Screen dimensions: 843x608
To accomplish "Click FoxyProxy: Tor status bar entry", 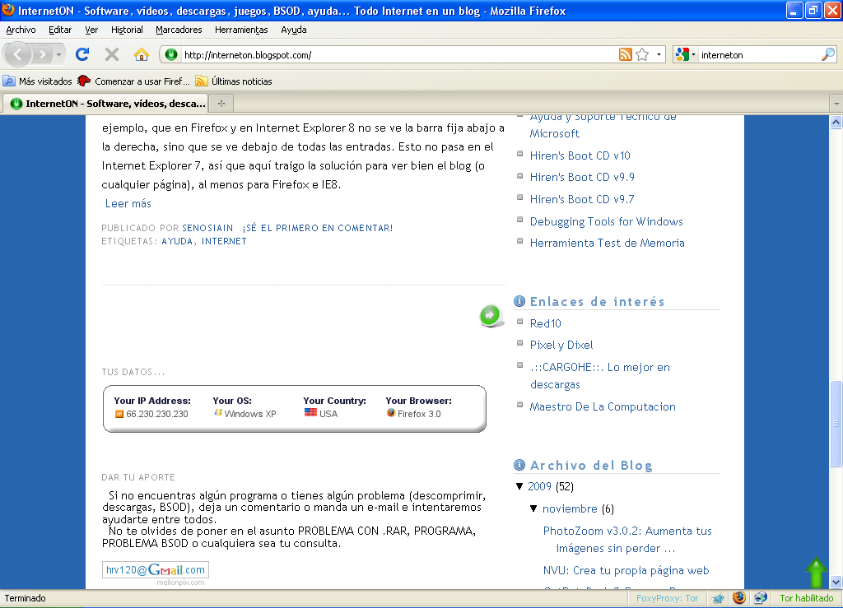I will 667,598.
